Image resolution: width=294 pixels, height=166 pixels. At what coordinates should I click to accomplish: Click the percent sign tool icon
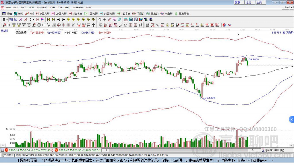point(158,25)
